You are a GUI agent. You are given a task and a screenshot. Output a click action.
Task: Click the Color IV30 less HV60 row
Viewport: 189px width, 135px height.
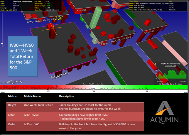tap(158, 6)
